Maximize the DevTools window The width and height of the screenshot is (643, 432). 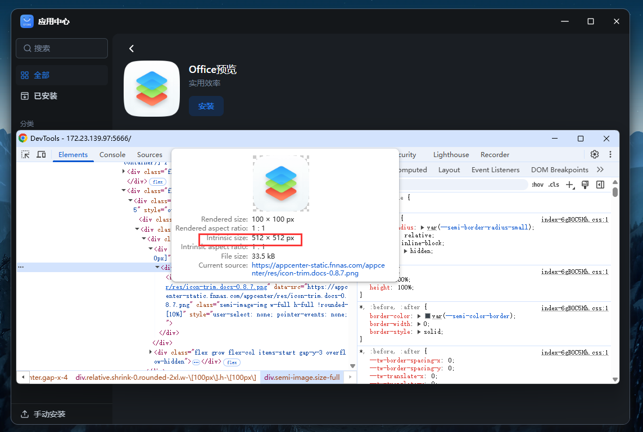580,139
